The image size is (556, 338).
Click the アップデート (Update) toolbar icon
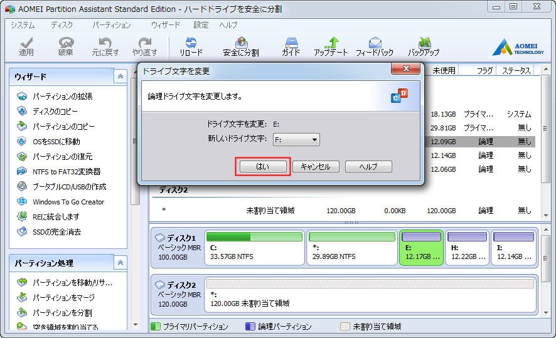(331, 47)
